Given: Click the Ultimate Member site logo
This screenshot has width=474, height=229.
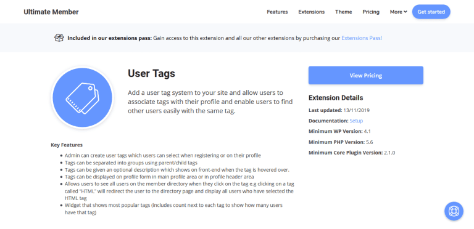Looking at the screenshot, I should (x=51, y=12).
